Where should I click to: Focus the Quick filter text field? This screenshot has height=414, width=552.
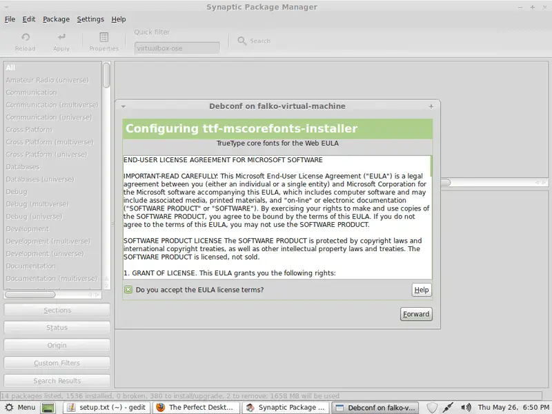pos(177,48)
